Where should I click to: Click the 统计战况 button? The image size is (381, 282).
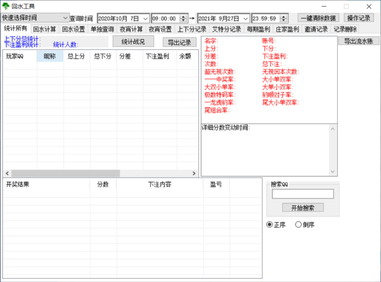click(x=133, y=42)
